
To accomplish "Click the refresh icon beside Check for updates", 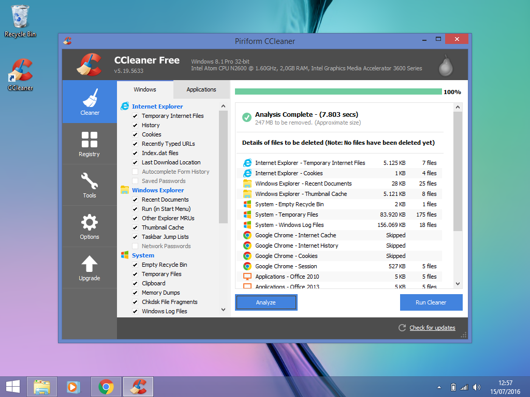I will coord(402,328).
